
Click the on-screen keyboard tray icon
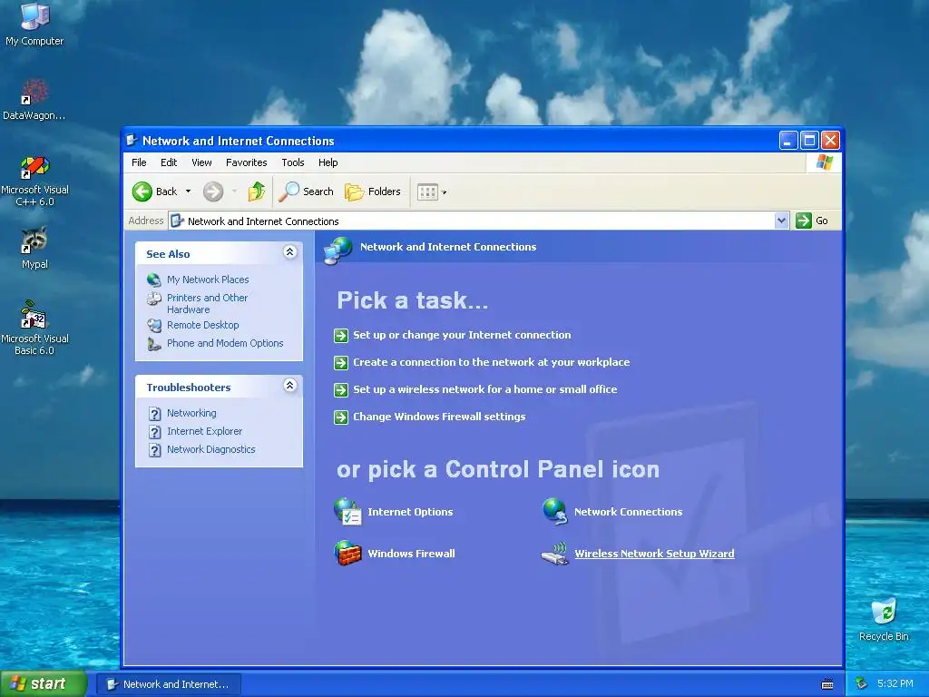(x=827, y=684)
